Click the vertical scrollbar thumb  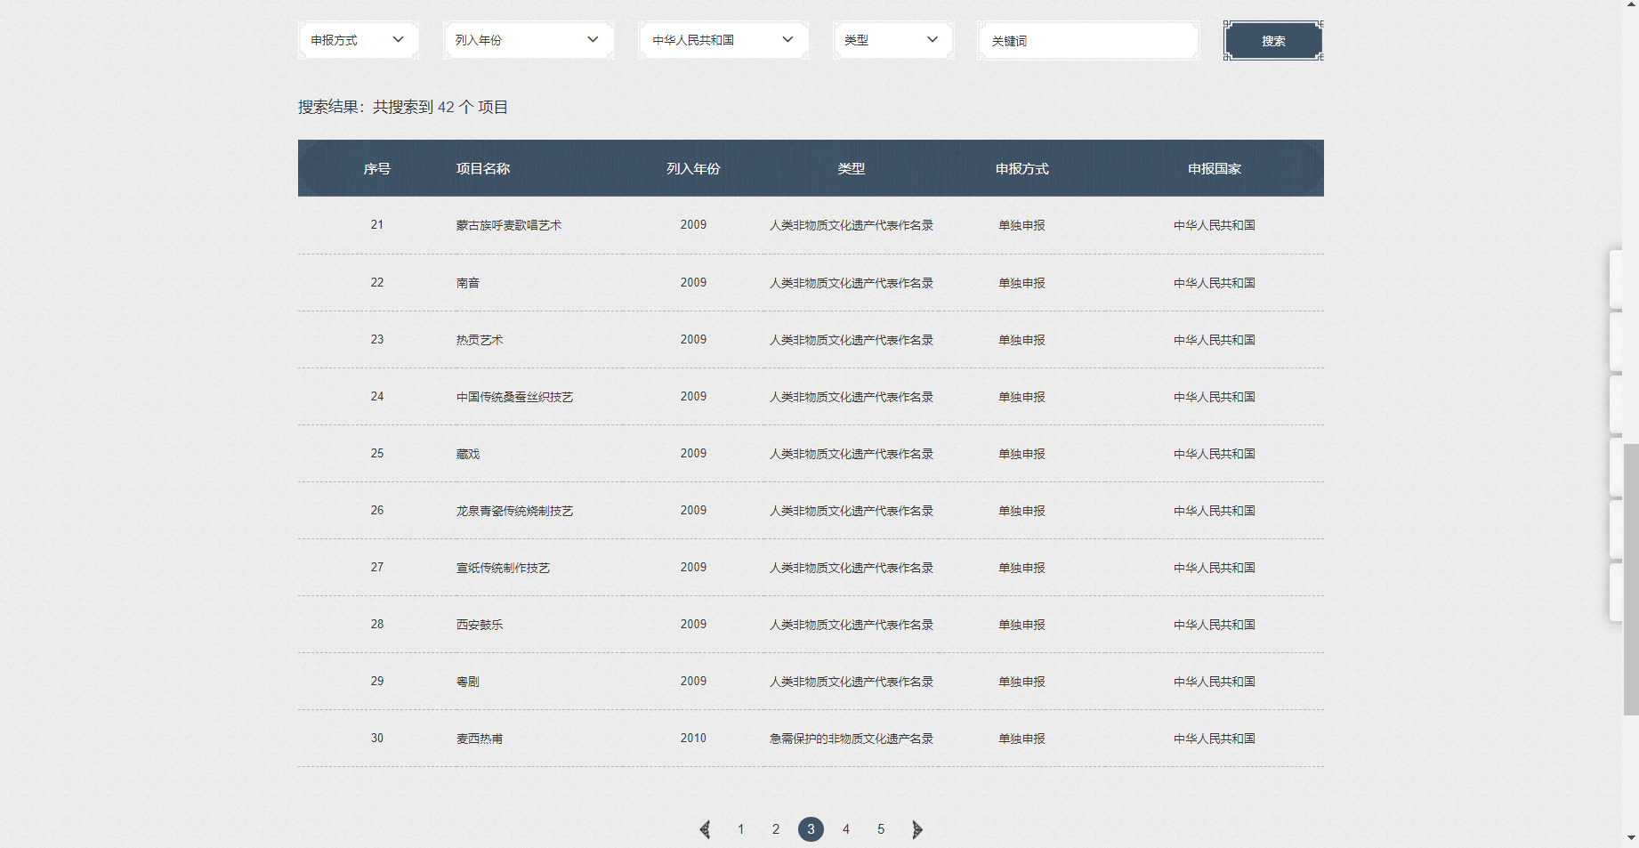click(x=1631, y=579)
